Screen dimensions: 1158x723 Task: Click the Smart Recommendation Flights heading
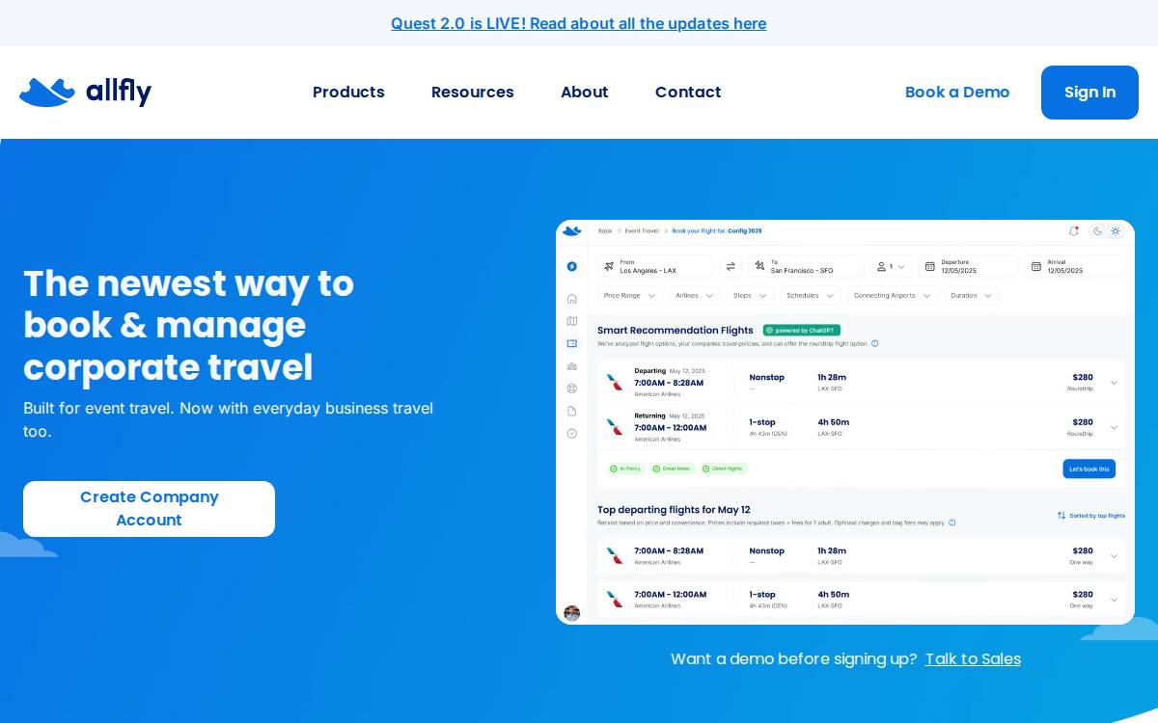point(675,330)
